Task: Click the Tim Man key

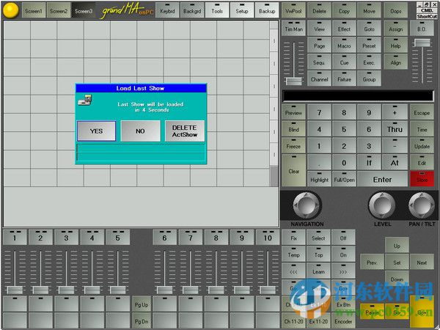Action: coord(293,29)
